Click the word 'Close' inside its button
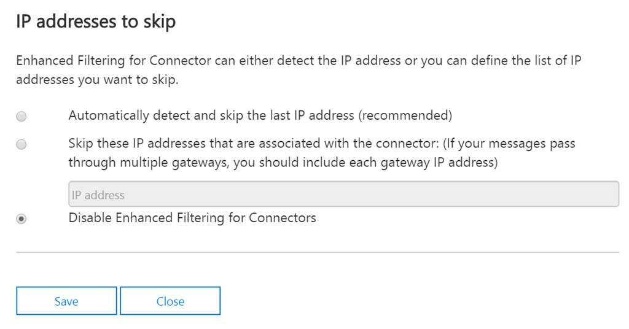 [170, 301]
